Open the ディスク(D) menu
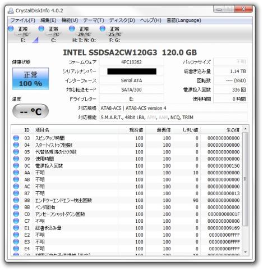Image resolution: width=263 pixels, height=270 pixels. coord(122,20)
